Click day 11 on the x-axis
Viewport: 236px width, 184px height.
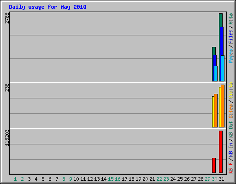pyautogui.click(x=83, y=179)
